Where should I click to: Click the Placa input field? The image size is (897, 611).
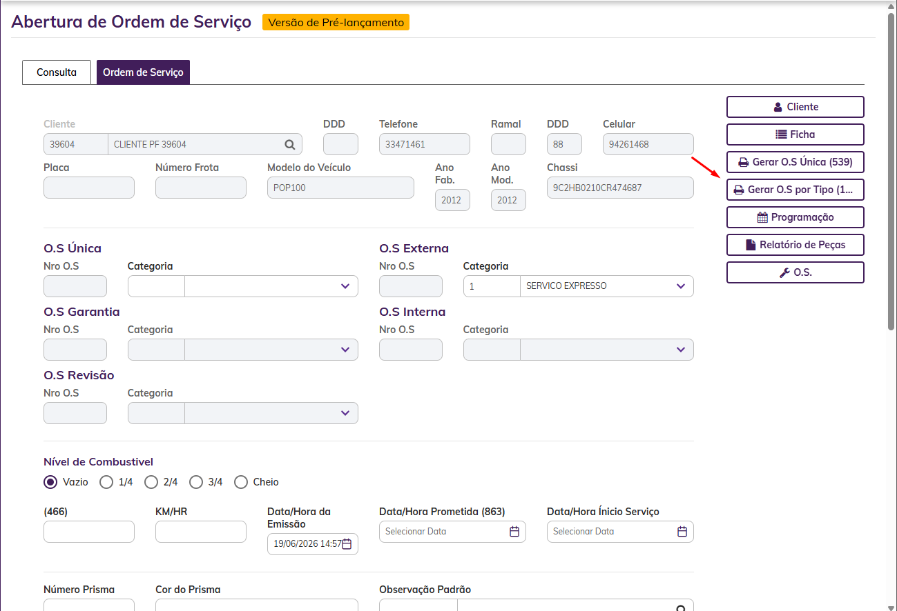[x=89, y=188]
